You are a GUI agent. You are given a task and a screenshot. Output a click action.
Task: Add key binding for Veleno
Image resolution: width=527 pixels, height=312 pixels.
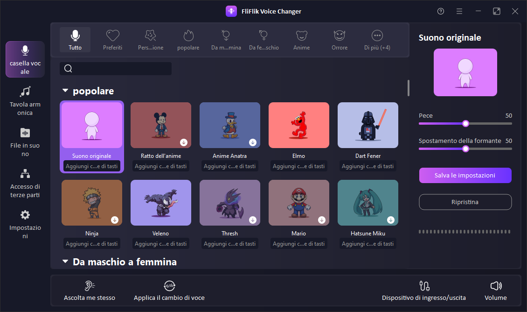pos(160,244)
